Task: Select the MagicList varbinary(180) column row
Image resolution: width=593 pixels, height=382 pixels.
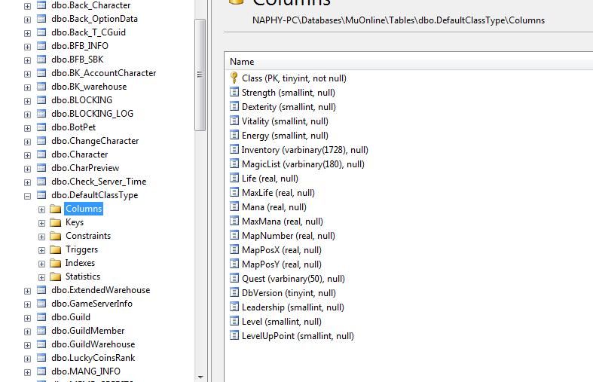Action: 302,164
